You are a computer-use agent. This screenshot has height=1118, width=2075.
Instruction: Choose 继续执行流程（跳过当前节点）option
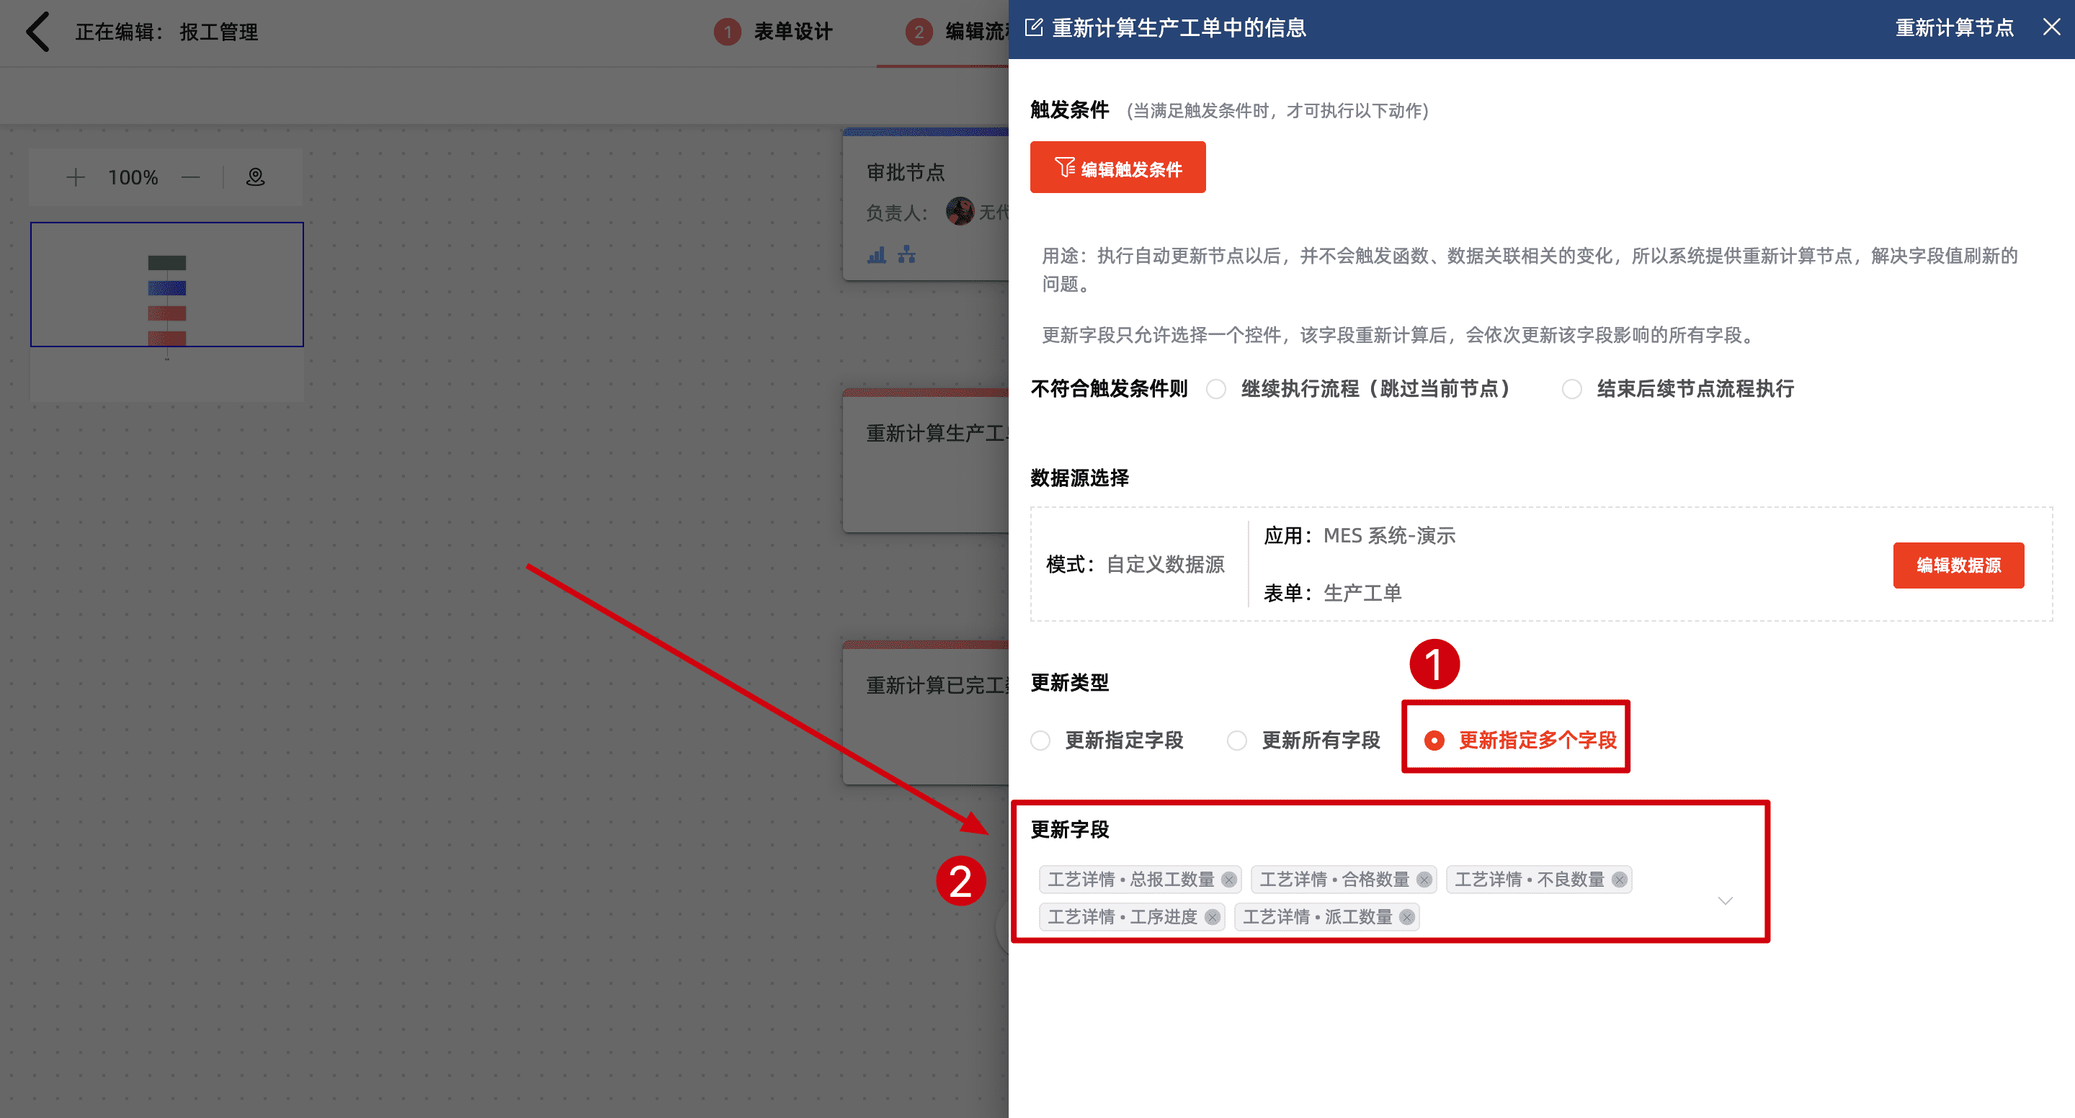point(1216,389)
